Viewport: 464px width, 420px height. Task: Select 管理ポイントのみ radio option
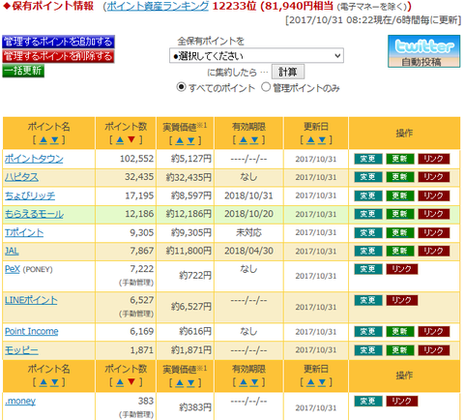coord(266,87)
